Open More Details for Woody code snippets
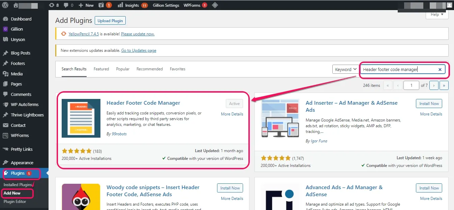 pos(232,199)
